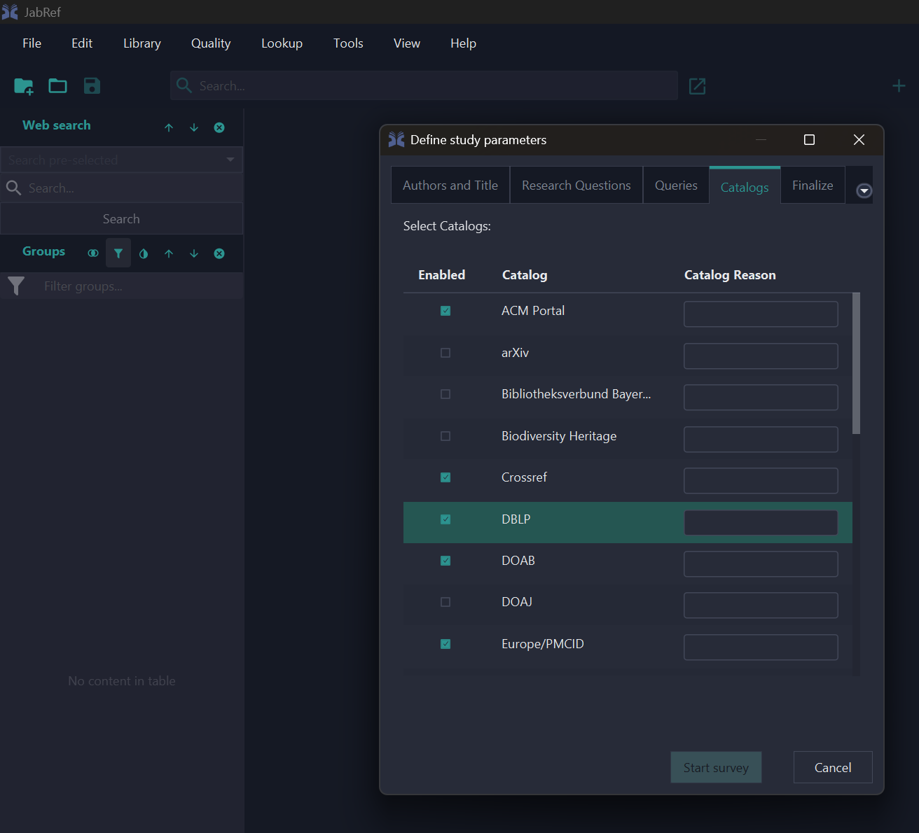Uncheck the DBLP catalog
Viewport: 919px width, 833px height.
click(x=445, y=519)
